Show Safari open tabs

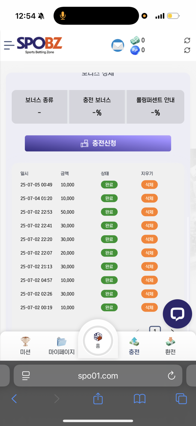(181, 399)
